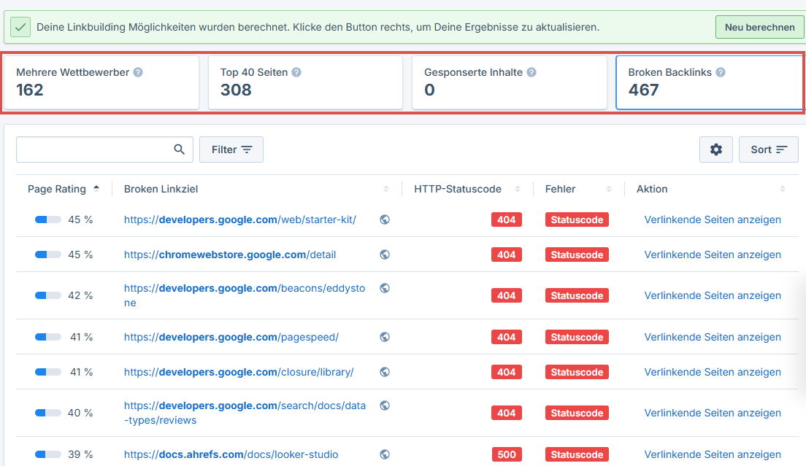
Task: Open the Sort dropdown button
Action: click(769, 149)
